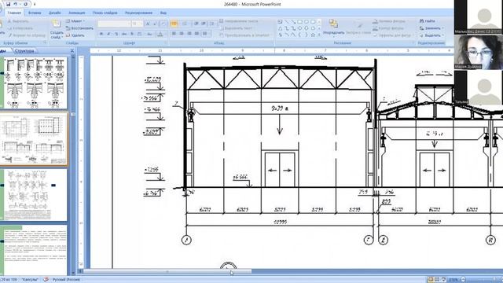
Task: Open Преобразовать в SmartArt dropdown
Action: tap(245, 35)
